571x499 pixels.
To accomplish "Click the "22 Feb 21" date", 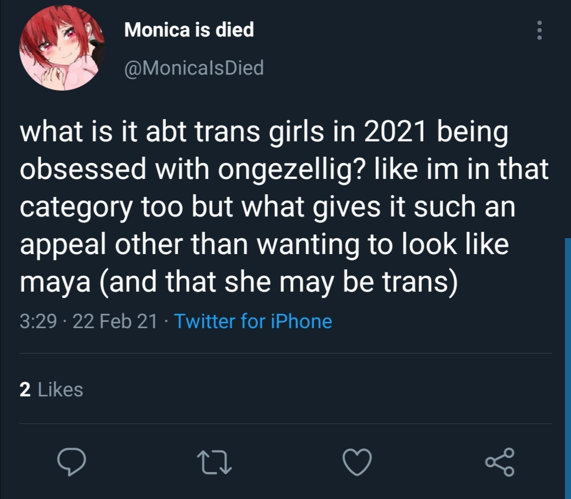I will click(115, 321).
